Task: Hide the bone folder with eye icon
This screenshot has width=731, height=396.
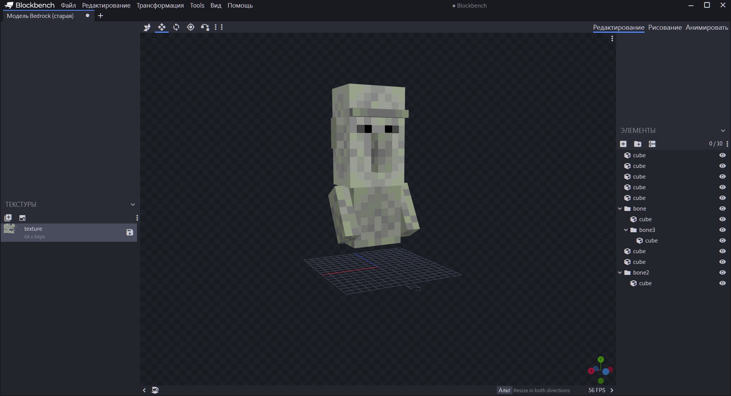Action: point(722,209)
